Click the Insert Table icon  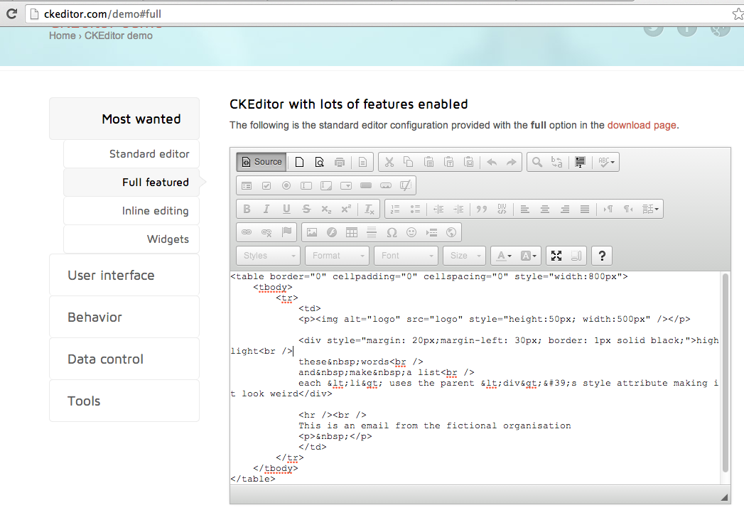(352, 232)
